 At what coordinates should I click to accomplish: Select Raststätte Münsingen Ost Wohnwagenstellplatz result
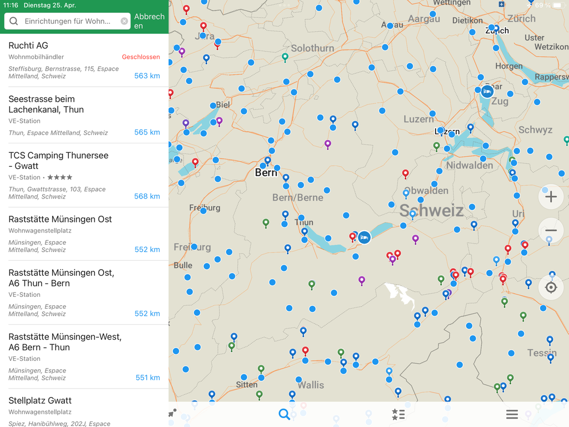(84, 234)
